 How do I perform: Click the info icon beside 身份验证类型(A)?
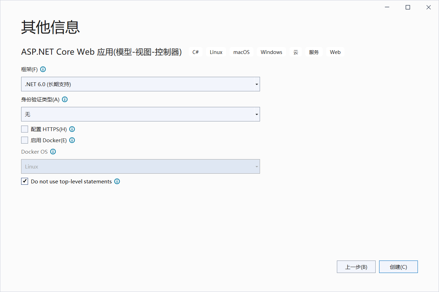(x=65, y=99)
